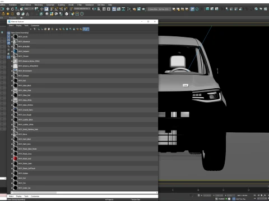Expand the HKTV_Chrome material row
The height and width of the screenshot is (201, 269).
pyautogui.click(x=12, y=56)
